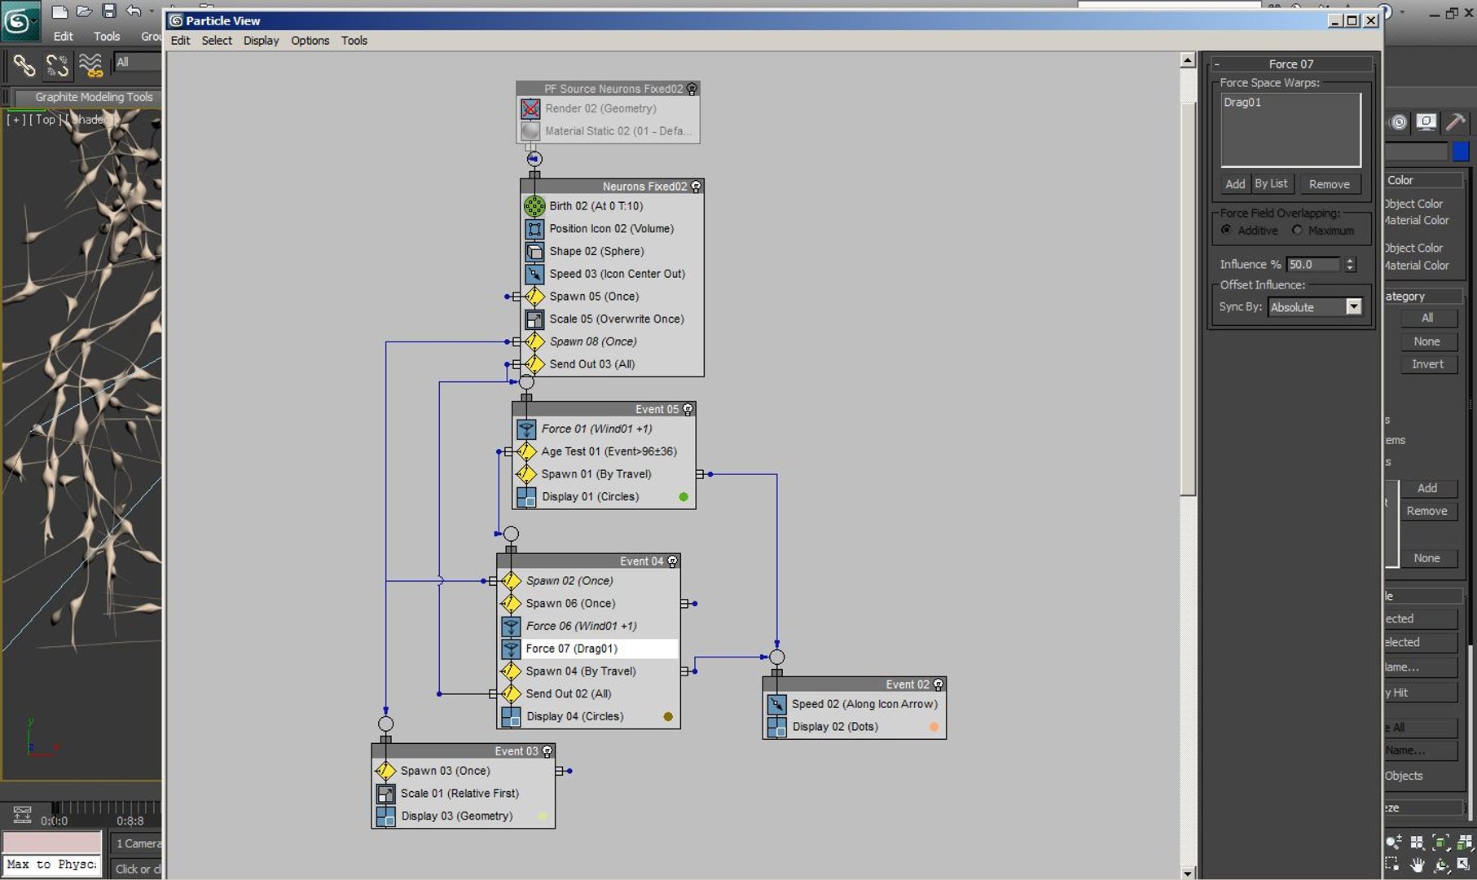Open the All selection filter dropdown
1477x880 pixels.
(x=137, y=62)
